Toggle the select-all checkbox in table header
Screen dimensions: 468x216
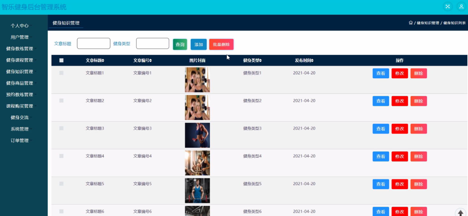pos(61,60)
